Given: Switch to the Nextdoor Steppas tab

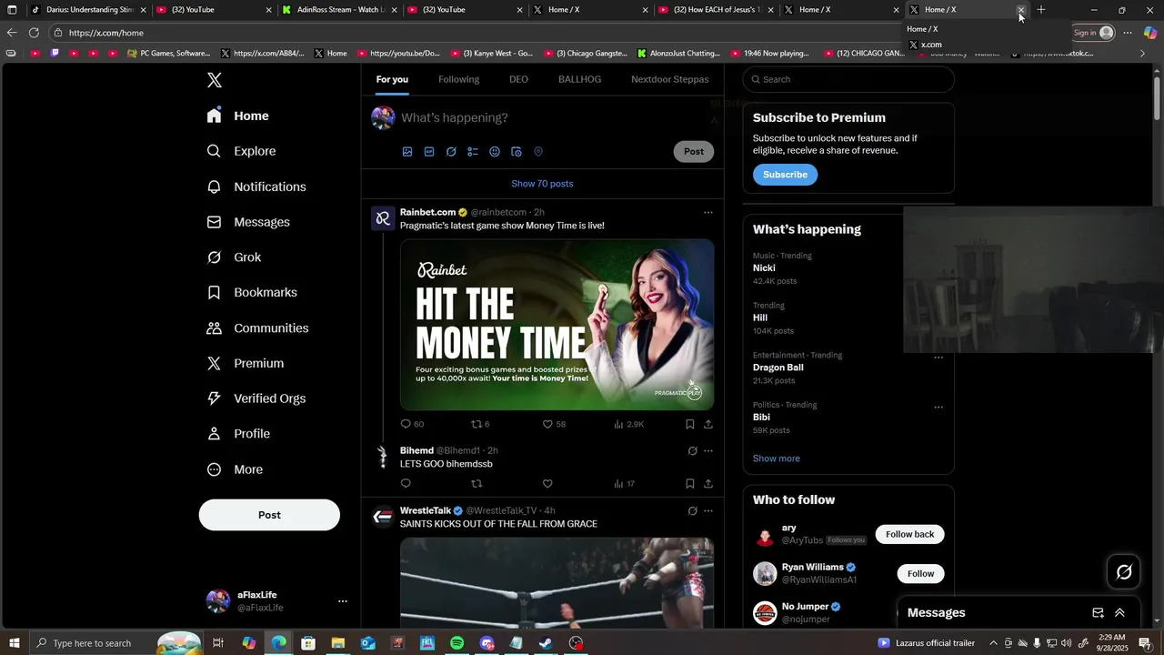Looking at the screenshot, I should [x=670, y=79].
